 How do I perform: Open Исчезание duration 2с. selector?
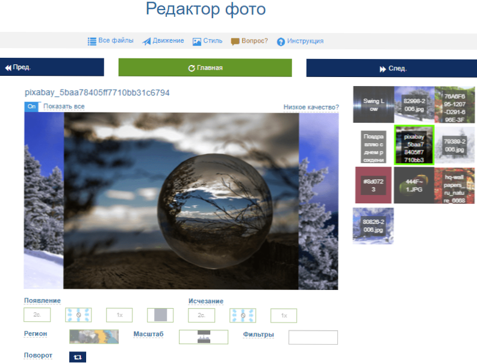point(201,315)
